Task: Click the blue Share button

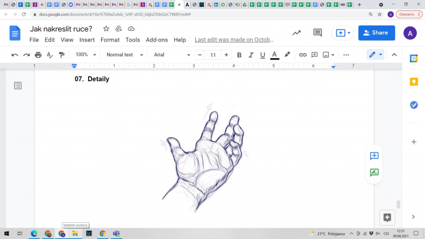Action: tap(376, 33)
